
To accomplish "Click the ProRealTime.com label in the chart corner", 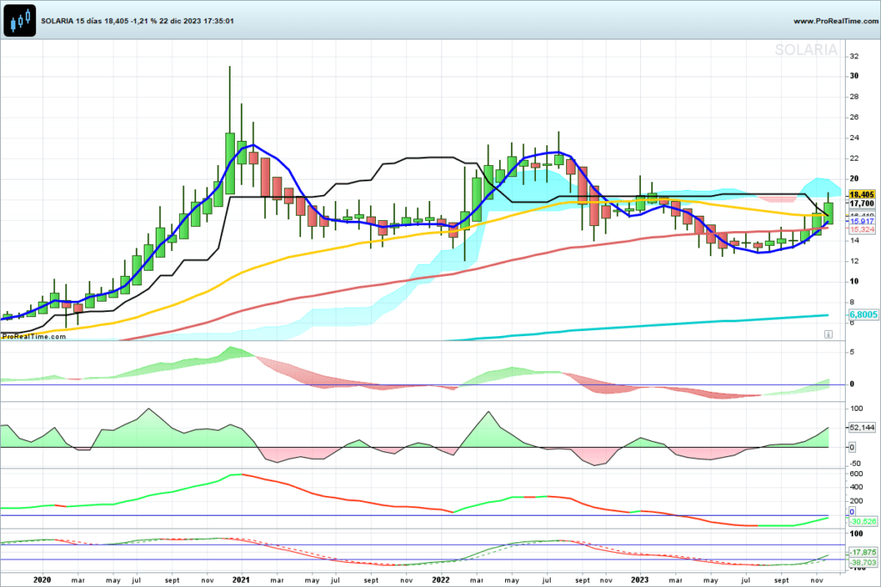I will (34, 337).
